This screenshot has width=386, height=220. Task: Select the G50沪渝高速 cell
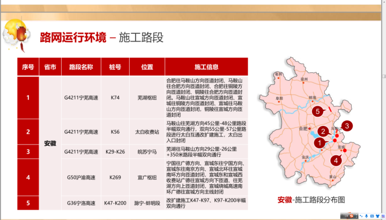81,177
